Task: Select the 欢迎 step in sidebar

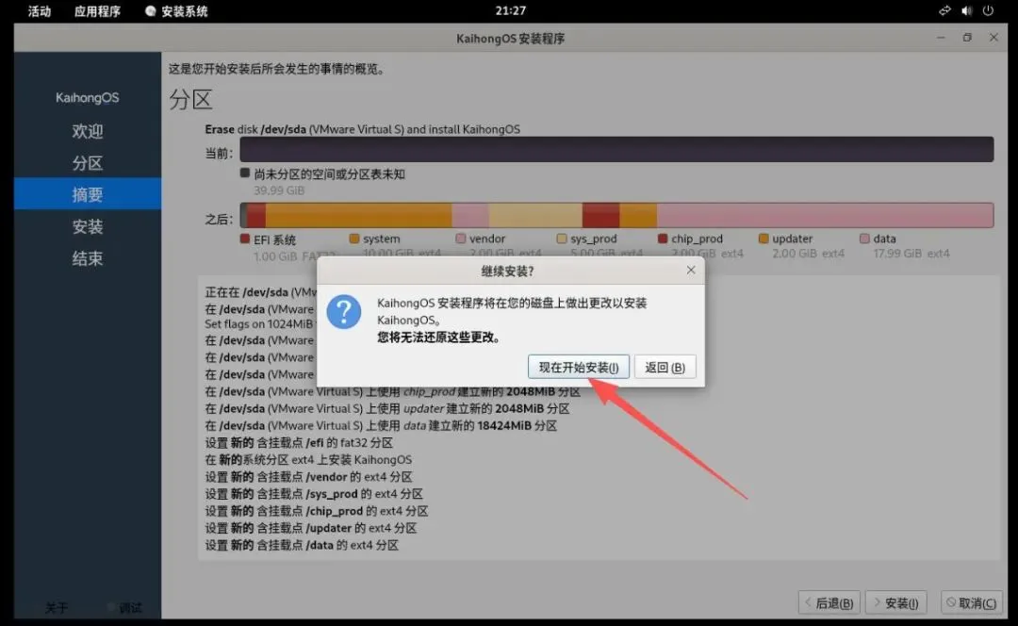Action: pyautogui.click(x=88, y=131)
